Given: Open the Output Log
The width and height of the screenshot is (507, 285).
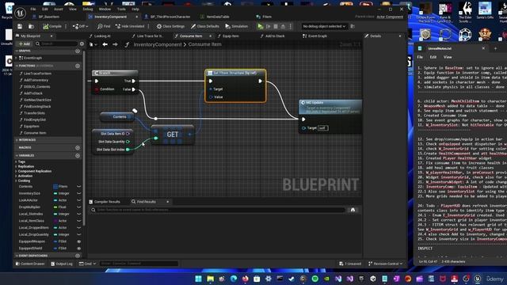Looking at the screenshot, I should pos(62,264).
